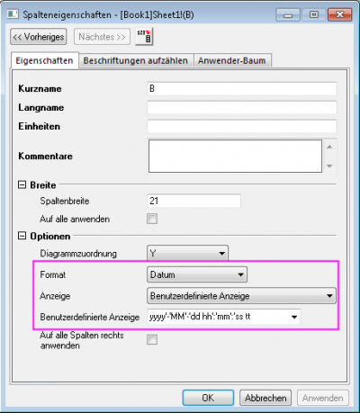Image resolution: width=360 pixels, height=413 pixels.
Task: Collapse the Breite section
Action: pyautogui.click(x=22, y=184)
